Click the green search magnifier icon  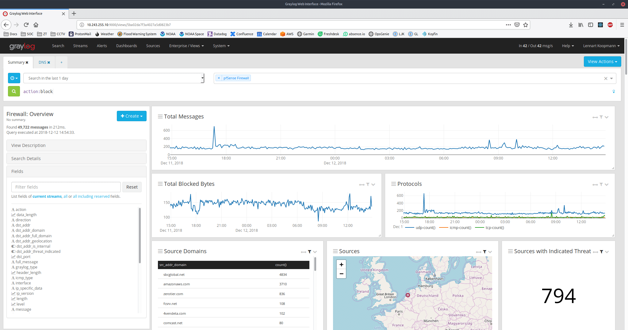point(14,91)
